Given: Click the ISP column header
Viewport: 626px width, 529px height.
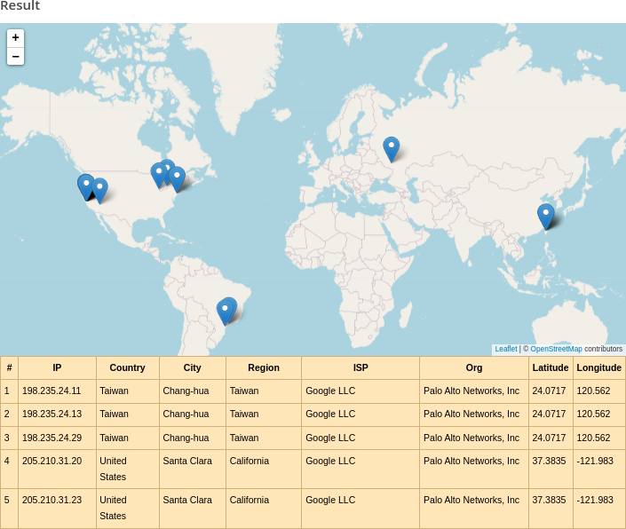Looking at the screenshot, I should [361, 367].
